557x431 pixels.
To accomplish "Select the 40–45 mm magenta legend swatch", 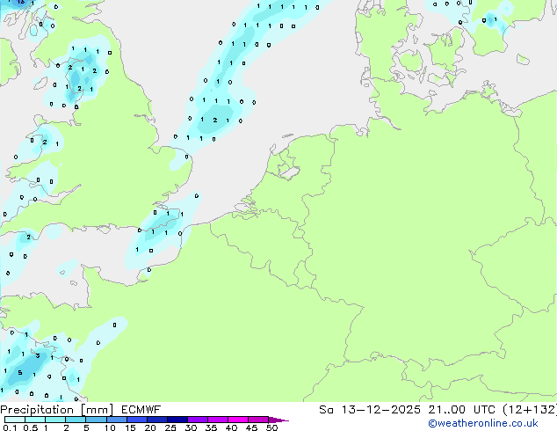I will (238, 420).
